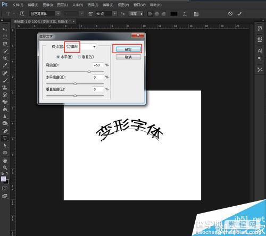The height and width of the screenshot is (236, 266).
Task: Cancel current text edits with the circle-slash icon
Action: point(230,14)
